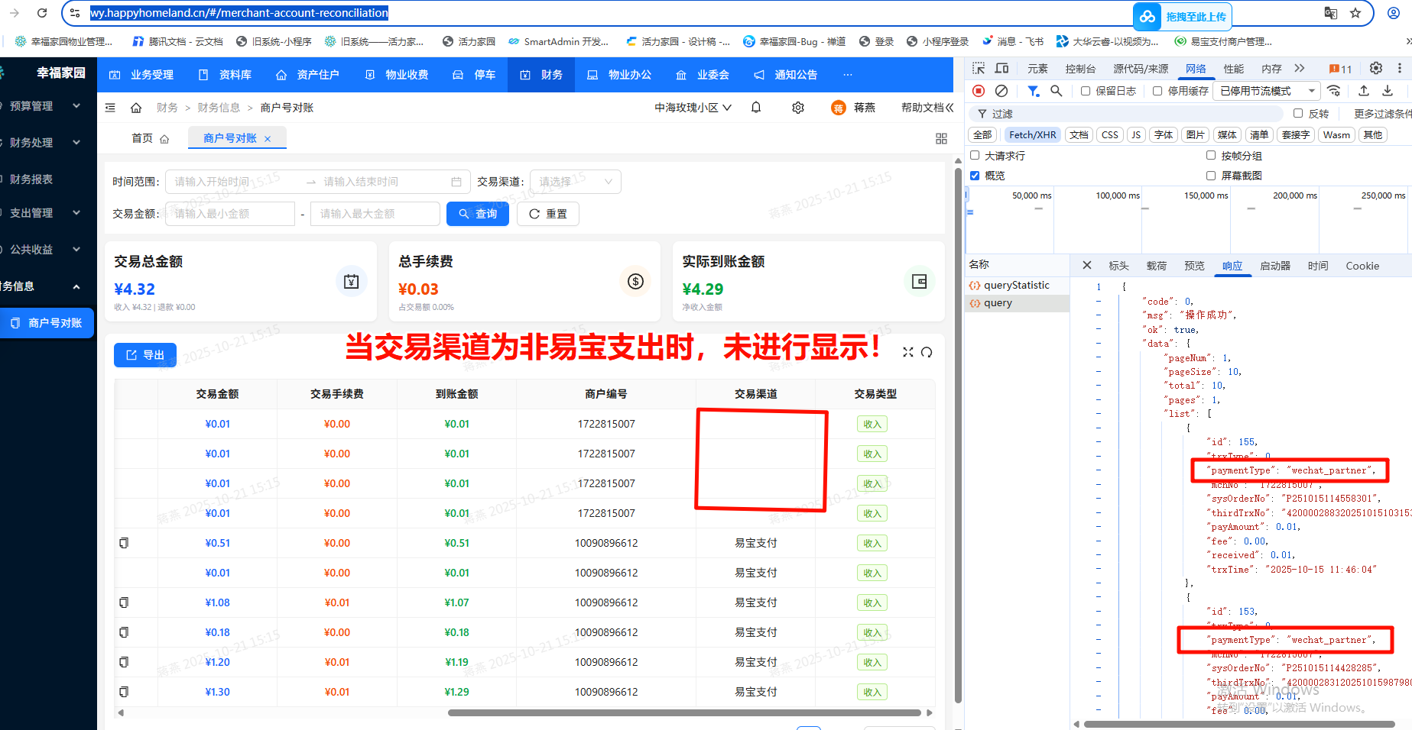Enable the 保留日志 checkbox
Viewport: 1412px width, 730px height.
pyautogui.click(x=1086, y=91)
